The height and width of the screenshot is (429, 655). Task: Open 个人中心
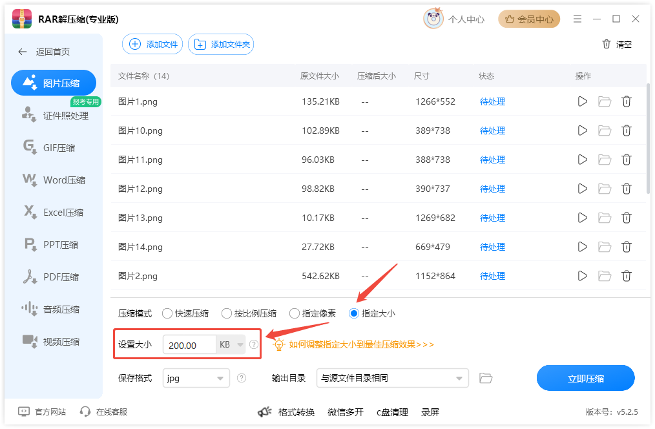coord(466,19)
